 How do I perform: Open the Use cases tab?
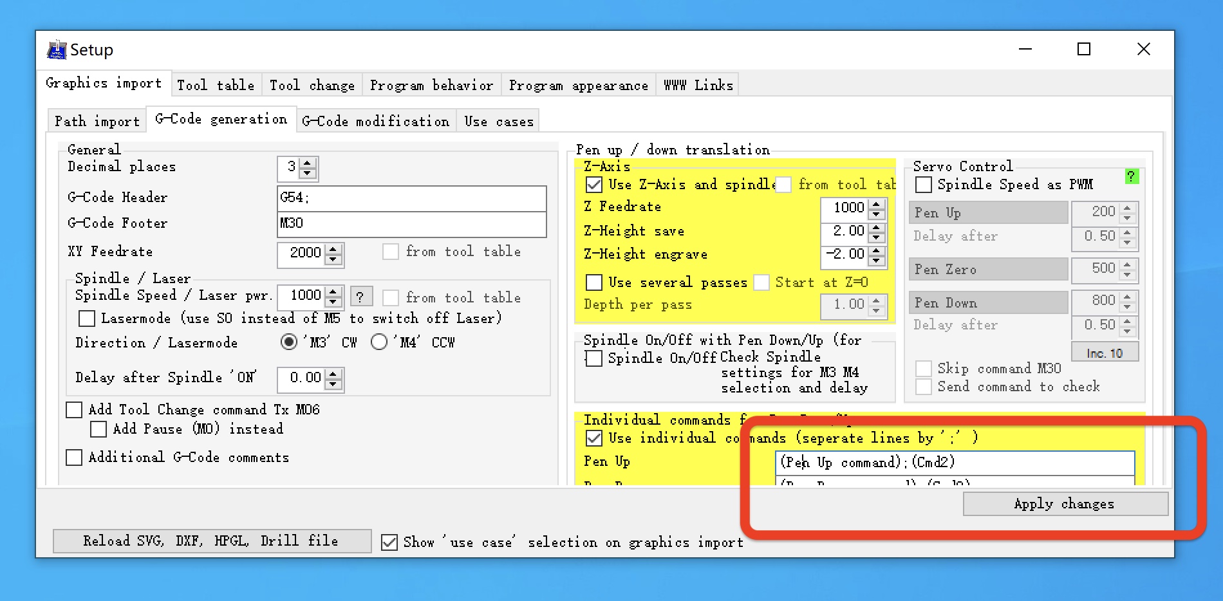click(498, 121)
